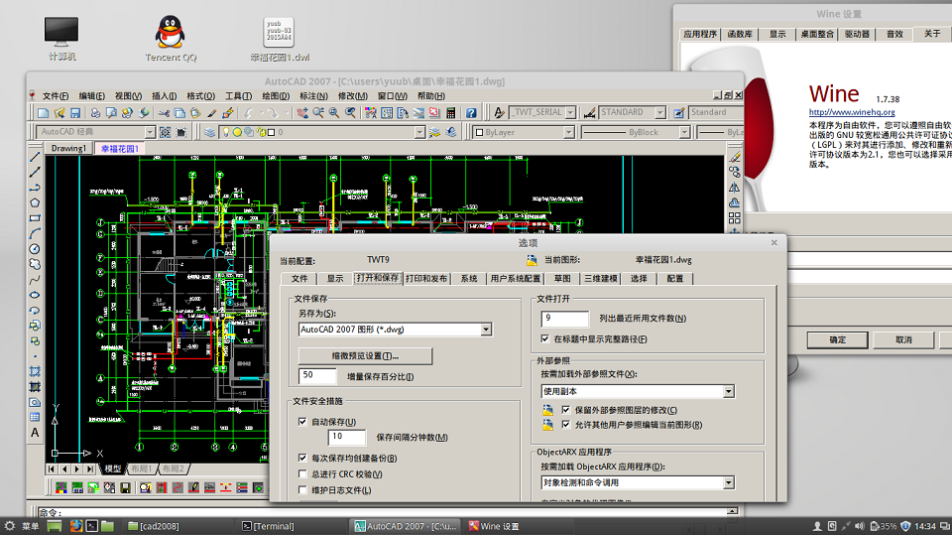Image resolution: width=952 pixels, height=535 pixels.
Task: Open the 另存为 file format dropdown
Action: (x=486, y=330)
